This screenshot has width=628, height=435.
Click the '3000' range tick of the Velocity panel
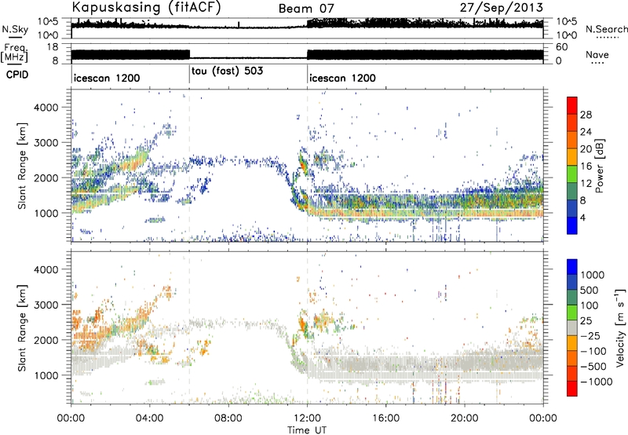pos(46,305)
